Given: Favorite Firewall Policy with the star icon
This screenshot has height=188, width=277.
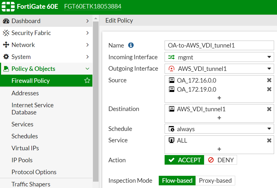Looking at the screenshot, I should coord(87,81).
